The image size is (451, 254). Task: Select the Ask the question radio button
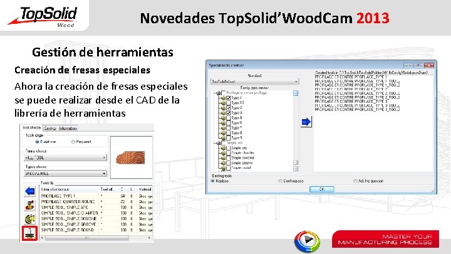click(x=355, y=181)
